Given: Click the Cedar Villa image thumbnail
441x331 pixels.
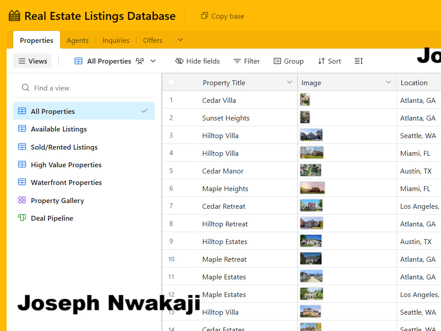Looking at the screenshot, I should click(305, 100).
